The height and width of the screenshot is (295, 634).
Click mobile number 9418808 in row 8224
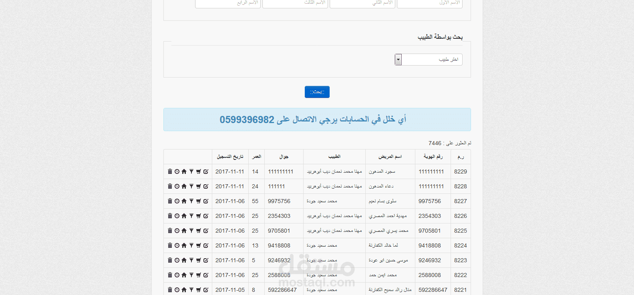click(x=279, y=245)
